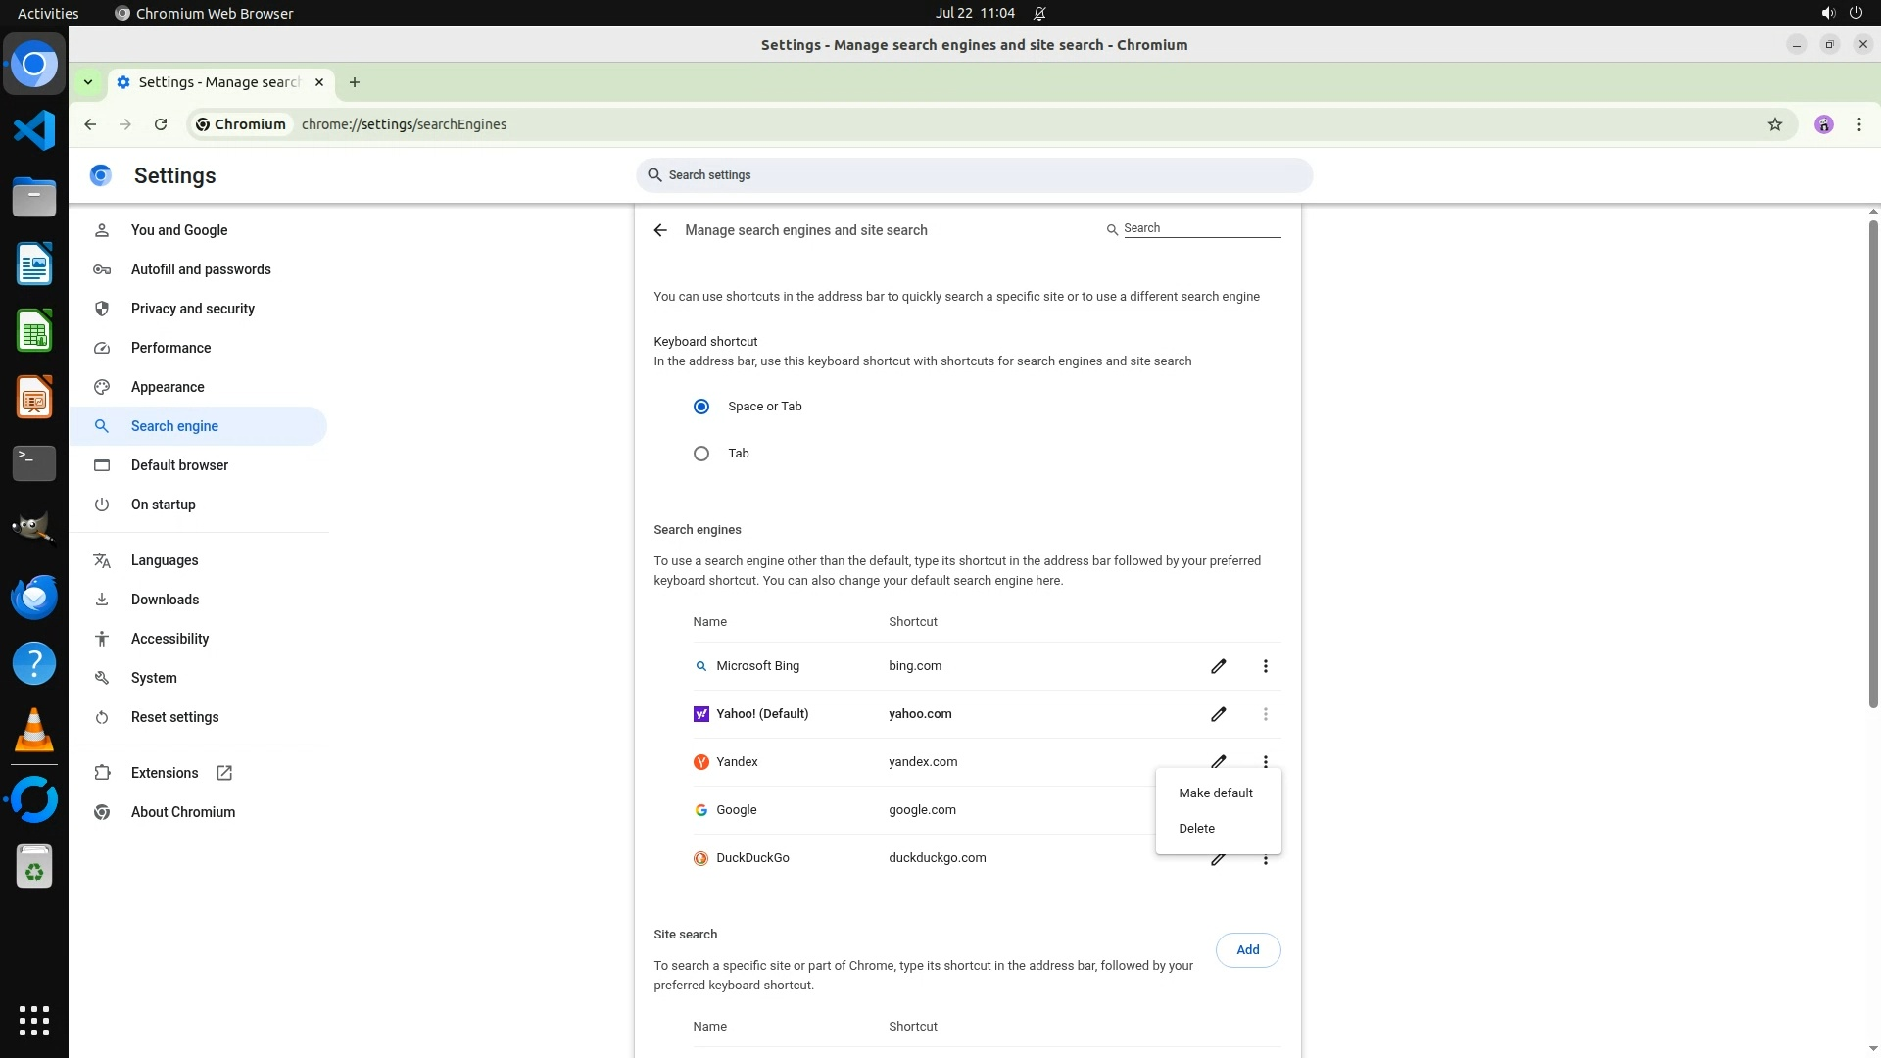Open the Chromium three-dot main menu
1881x1058 pixels.
[1858, 124]
